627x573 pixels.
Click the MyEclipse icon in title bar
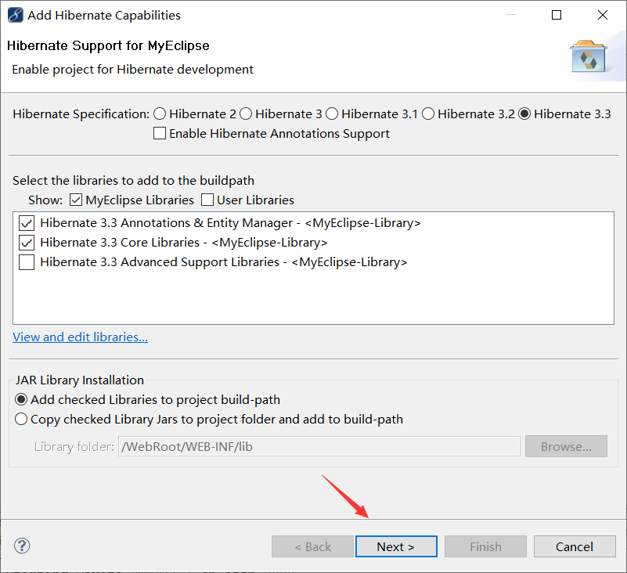click(x=15, y=15)
